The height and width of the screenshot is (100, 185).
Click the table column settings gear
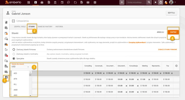tap(176, 66)
